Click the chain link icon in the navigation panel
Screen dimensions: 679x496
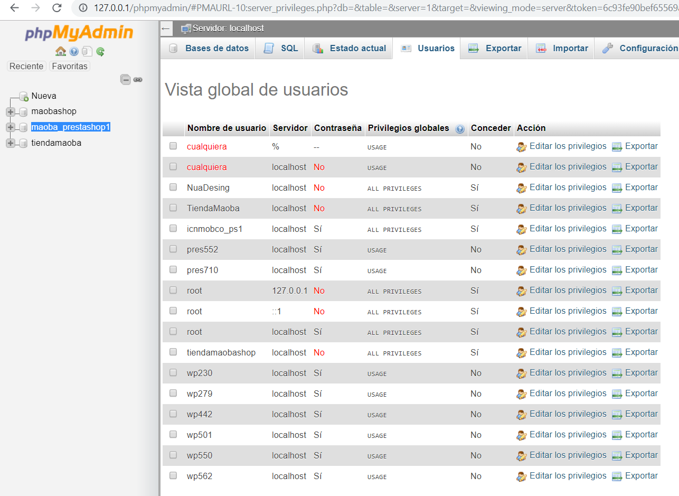pos(138,80)
